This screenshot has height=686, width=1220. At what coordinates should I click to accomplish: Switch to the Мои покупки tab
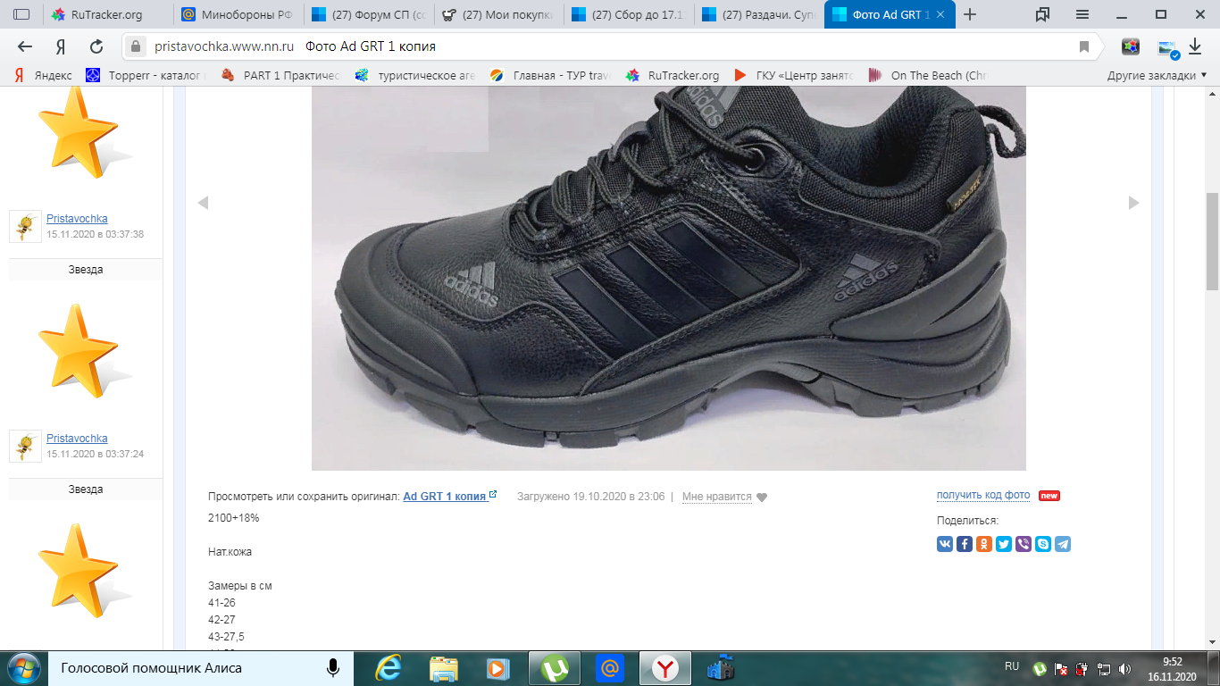[x=498, y=14]
